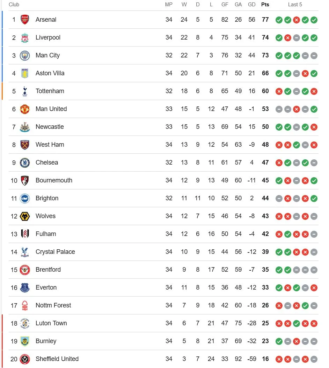Click Arsenal's red loss indicator in Last 5

pyautogui.click(x=297, y=20)
